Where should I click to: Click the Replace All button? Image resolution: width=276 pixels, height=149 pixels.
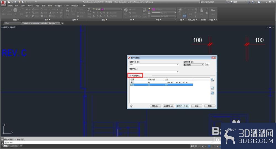[x=168, y=106]
